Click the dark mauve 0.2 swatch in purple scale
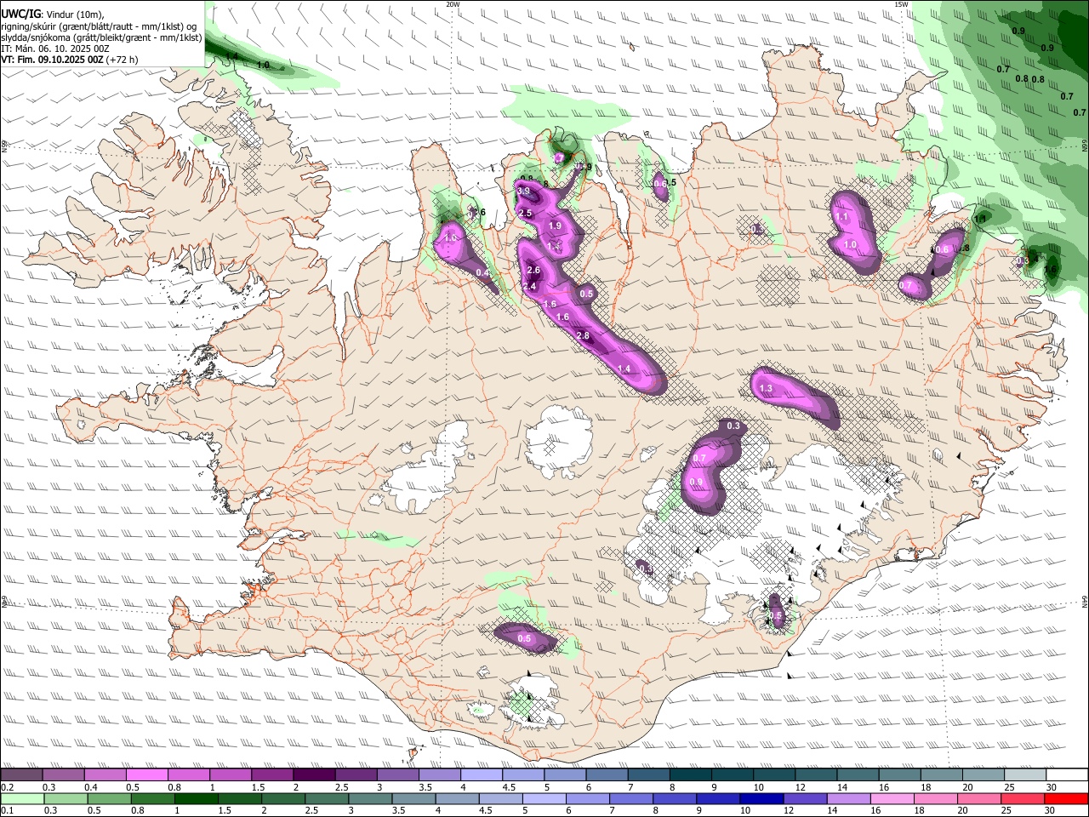Viewport: 1089px width, 817px height. pyautogui.click(x=21, y=775)
